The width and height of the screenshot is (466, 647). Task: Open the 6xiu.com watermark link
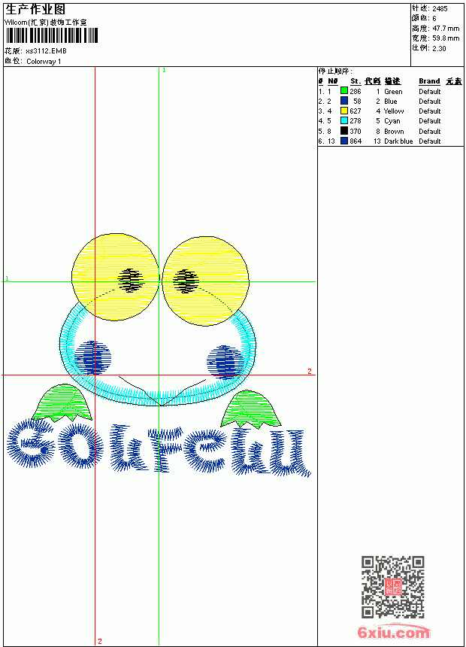[393, 632]
